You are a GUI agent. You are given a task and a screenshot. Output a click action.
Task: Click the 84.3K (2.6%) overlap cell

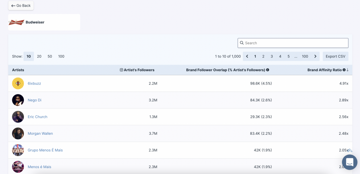(x=261, y=100)
